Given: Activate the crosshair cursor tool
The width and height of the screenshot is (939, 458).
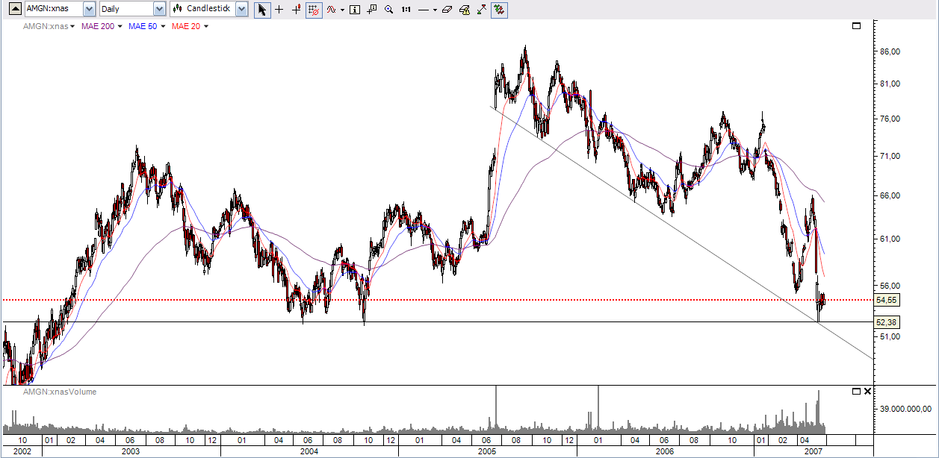Looking at the screenshot, I should [x=279, y=10].
